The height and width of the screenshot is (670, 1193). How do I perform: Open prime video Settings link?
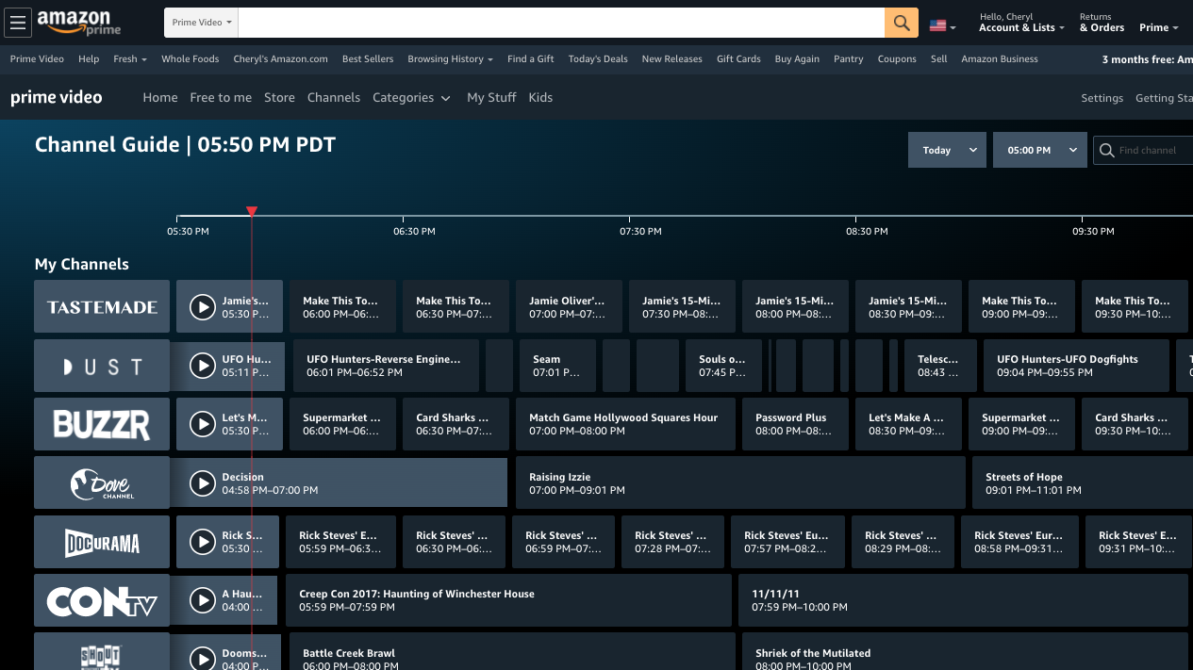click(x=1102, y=98)
